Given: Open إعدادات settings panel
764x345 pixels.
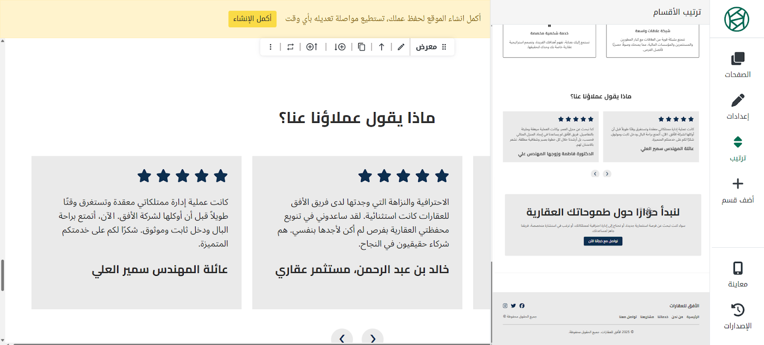Looking at the screenshot, I should click(737, 107).
